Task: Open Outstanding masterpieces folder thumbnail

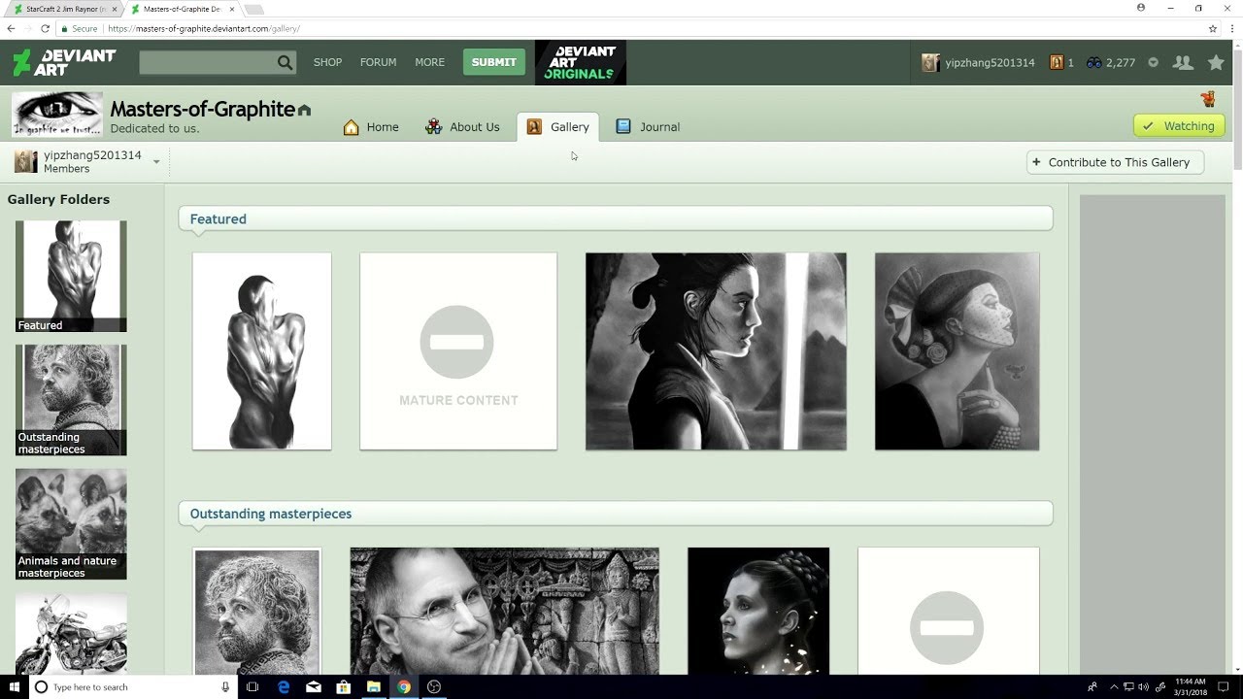Action: 71,400
